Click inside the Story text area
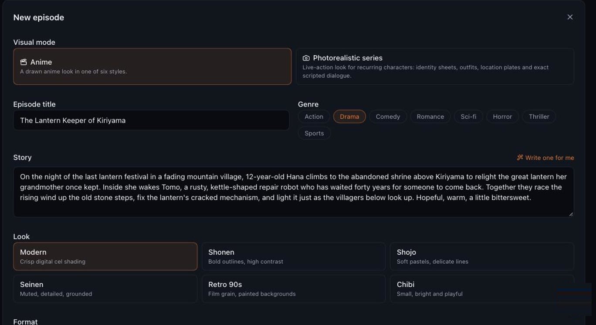 [x=293, y=192]
